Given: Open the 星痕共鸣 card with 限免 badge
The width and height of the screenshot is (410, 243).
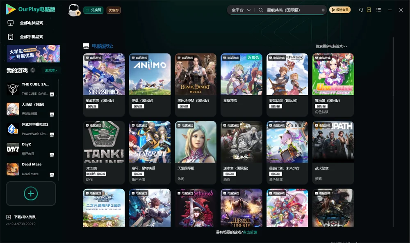Looking at the screenshot, I should click(x=241, y=85).
